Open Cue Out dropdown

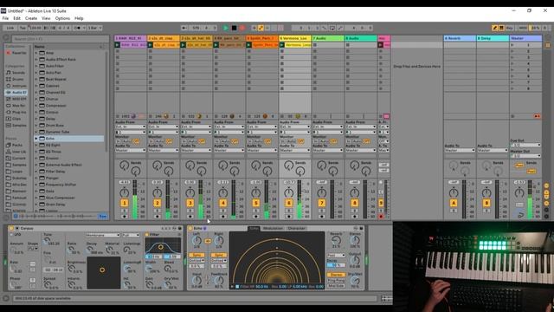525,145
